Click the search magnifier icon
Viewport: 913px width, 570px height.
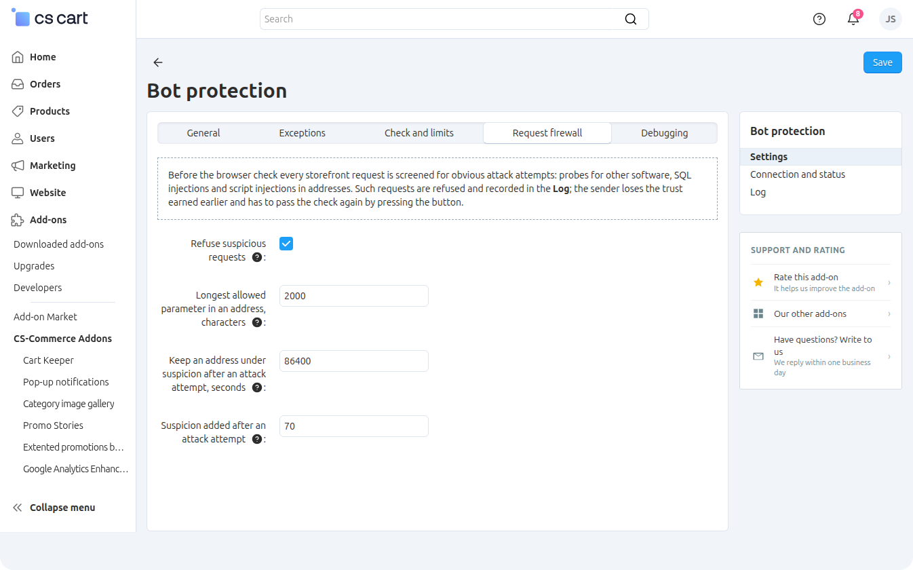point(631,19)
